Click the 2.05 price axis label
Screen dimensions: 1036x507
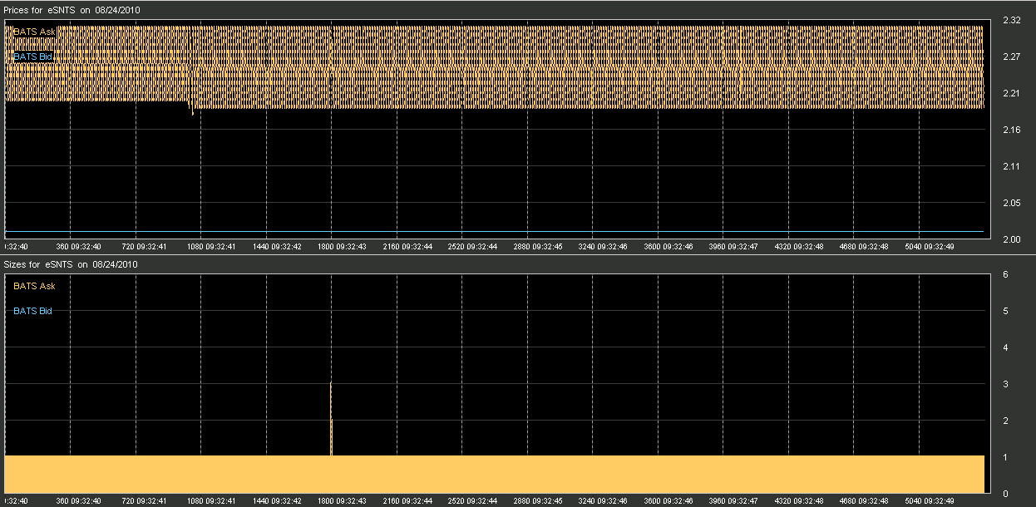[1011, 203]
